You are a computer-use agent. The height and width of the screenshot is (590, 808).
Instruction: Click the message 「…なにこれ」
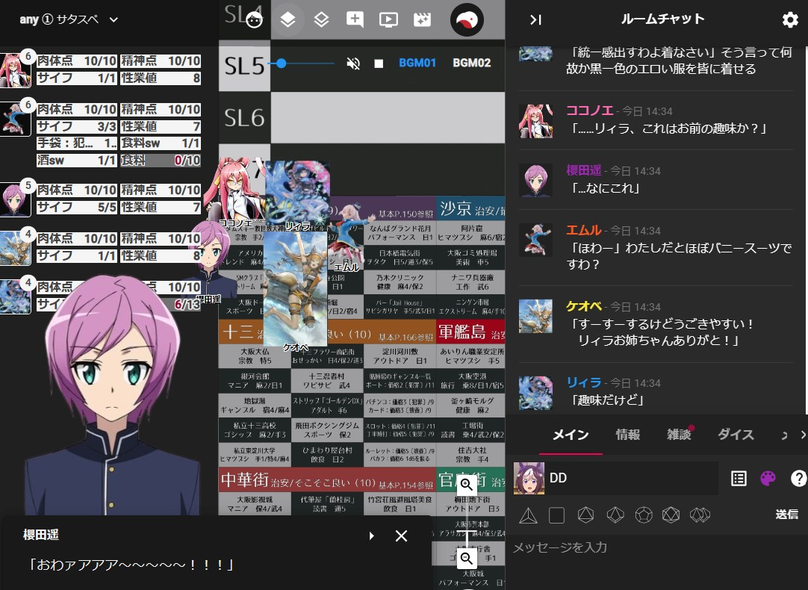pyautogui.click(x=605, y=188)
